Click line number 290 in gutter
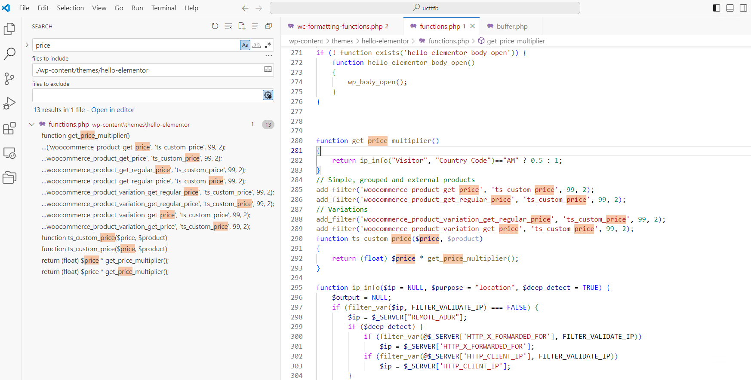751x380 pixels. pos(297,239)
